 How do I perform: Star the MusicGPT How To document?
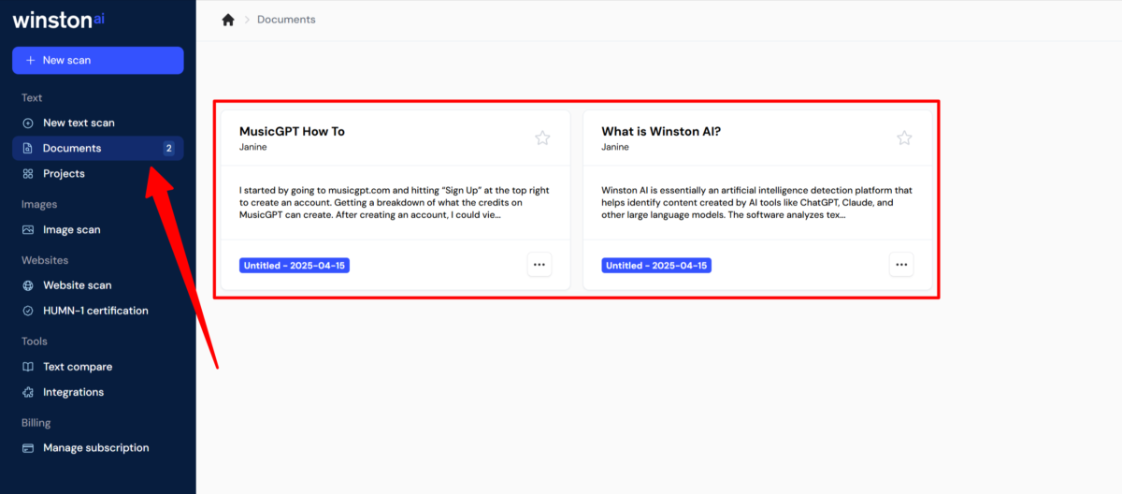pyautogui.click(x=542, y=138)
